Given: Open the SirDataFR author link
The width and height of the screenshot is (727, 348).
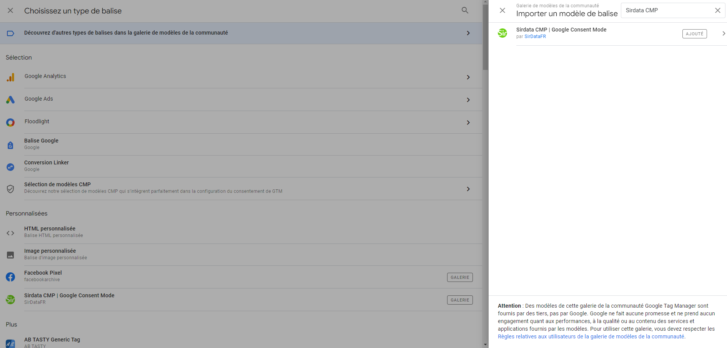Looking at the screenshot, I should (x=535, y=37).
